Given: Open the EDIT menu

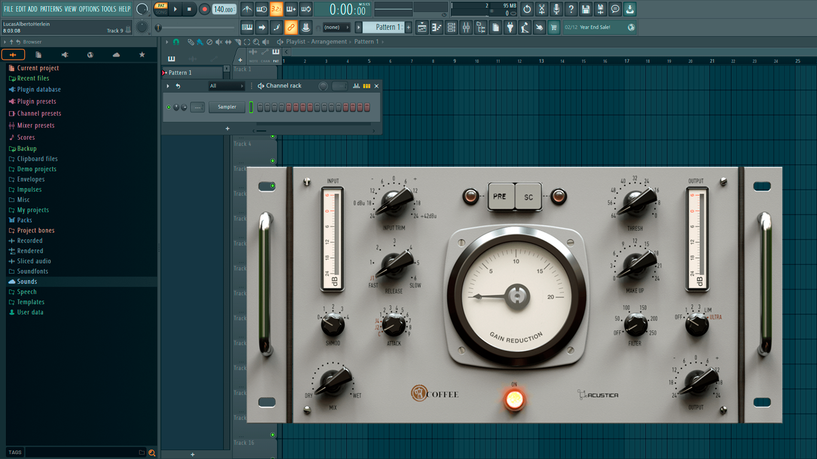Looking at the screenshot, I should (21, 9).
